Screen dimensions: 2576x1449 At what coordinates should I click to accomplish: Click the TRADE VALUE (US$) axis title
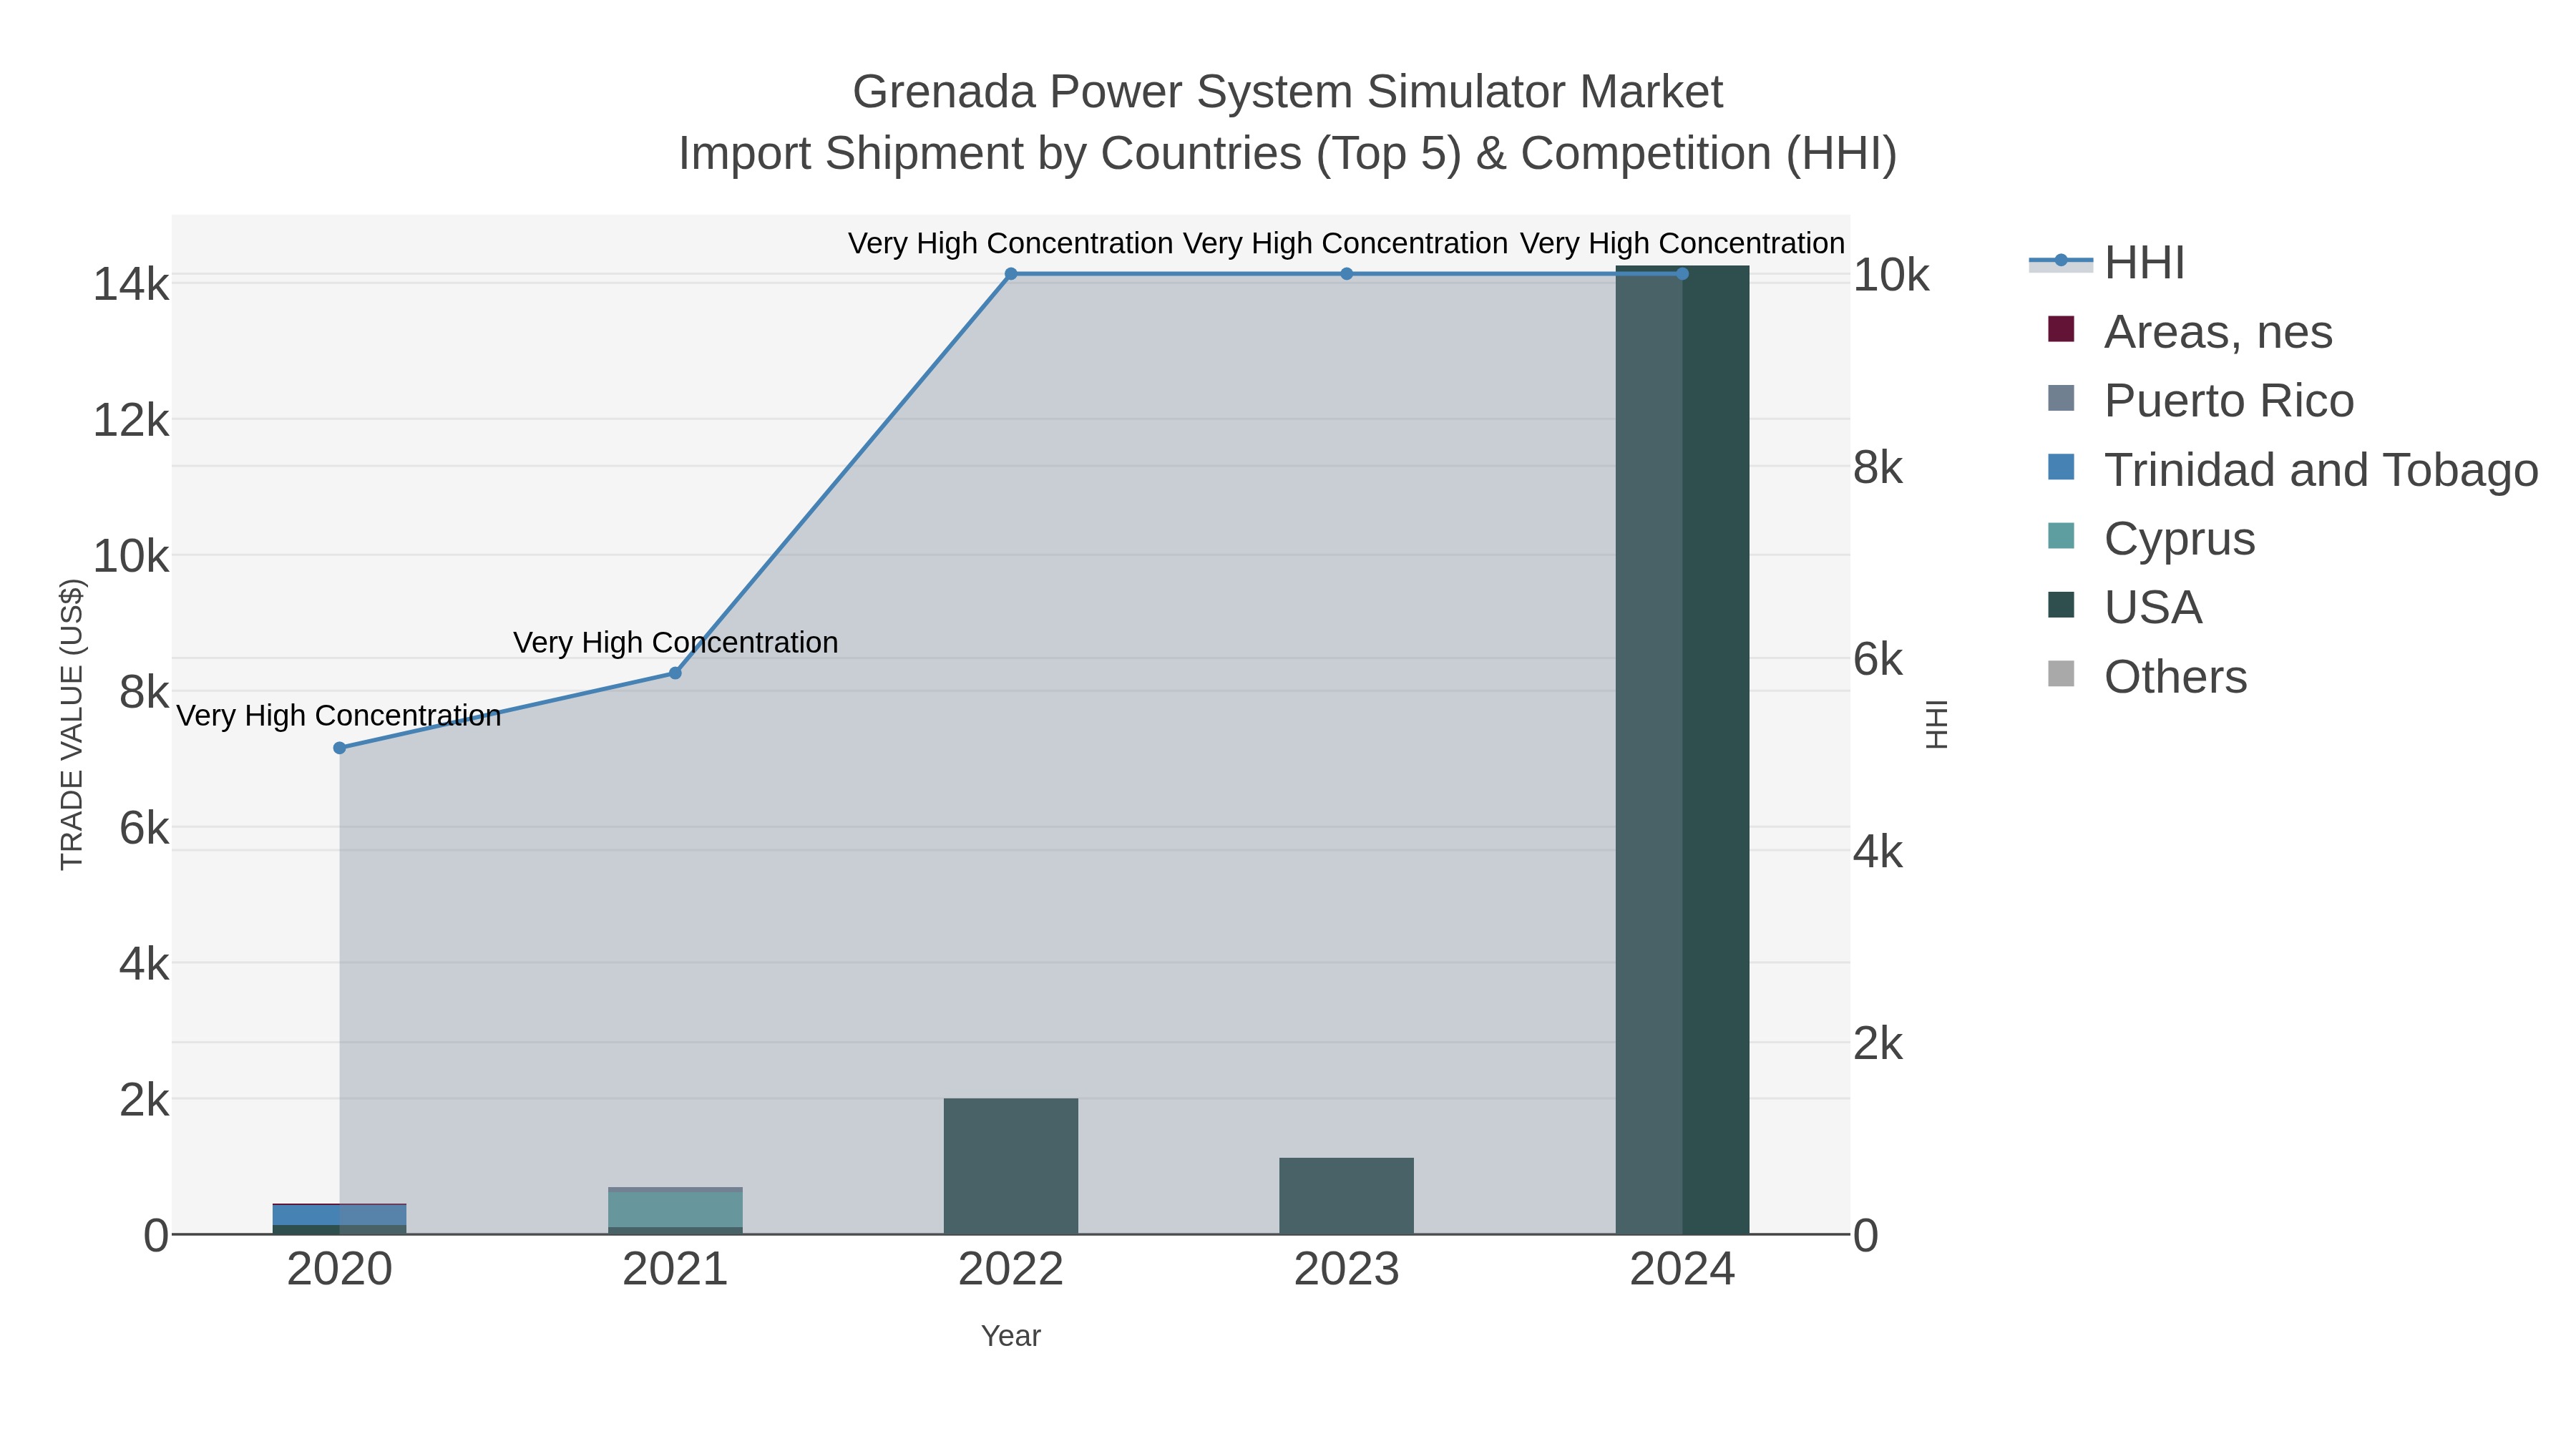click(x=72, y=724)
